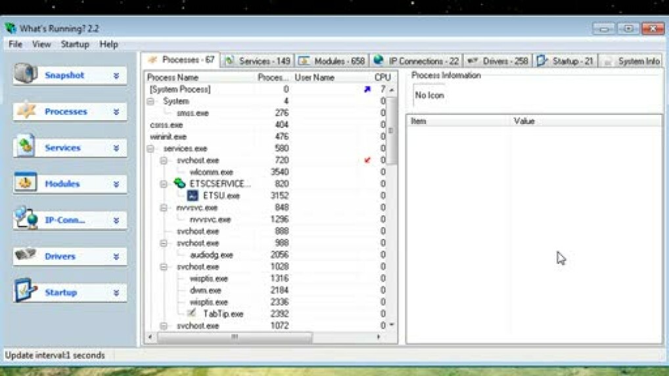669x376 pixels.
Task: Click the Drivers icon in sidebar
Action: point(26,255)
